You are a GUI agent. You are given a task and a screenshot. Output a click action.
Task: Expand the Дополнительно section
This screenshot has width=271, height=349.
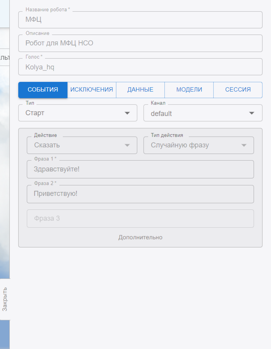click(x=140, y=237)
